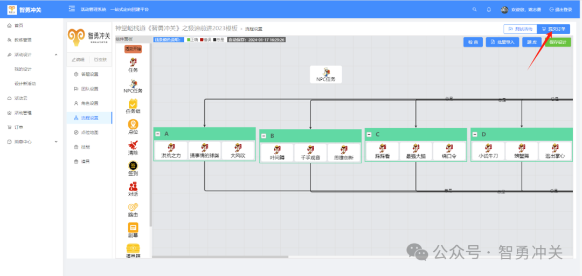
Task: Click the green 保存设计 button
Action: (557, 42)
